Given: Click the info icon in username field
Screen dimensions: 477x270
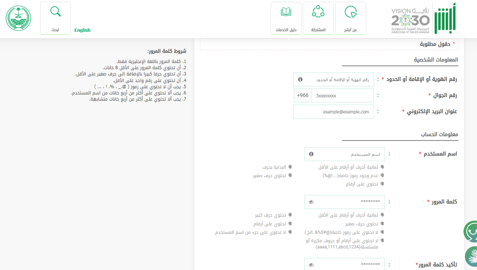Looking at the screenshot, I should (x=311, y=154).
